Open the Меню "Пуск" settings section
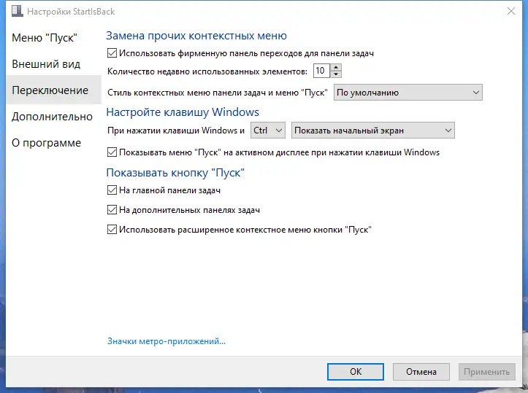Image resolution: width=528 pixels, height=393 pixels. pyautogui.click(x=45, y=38)
